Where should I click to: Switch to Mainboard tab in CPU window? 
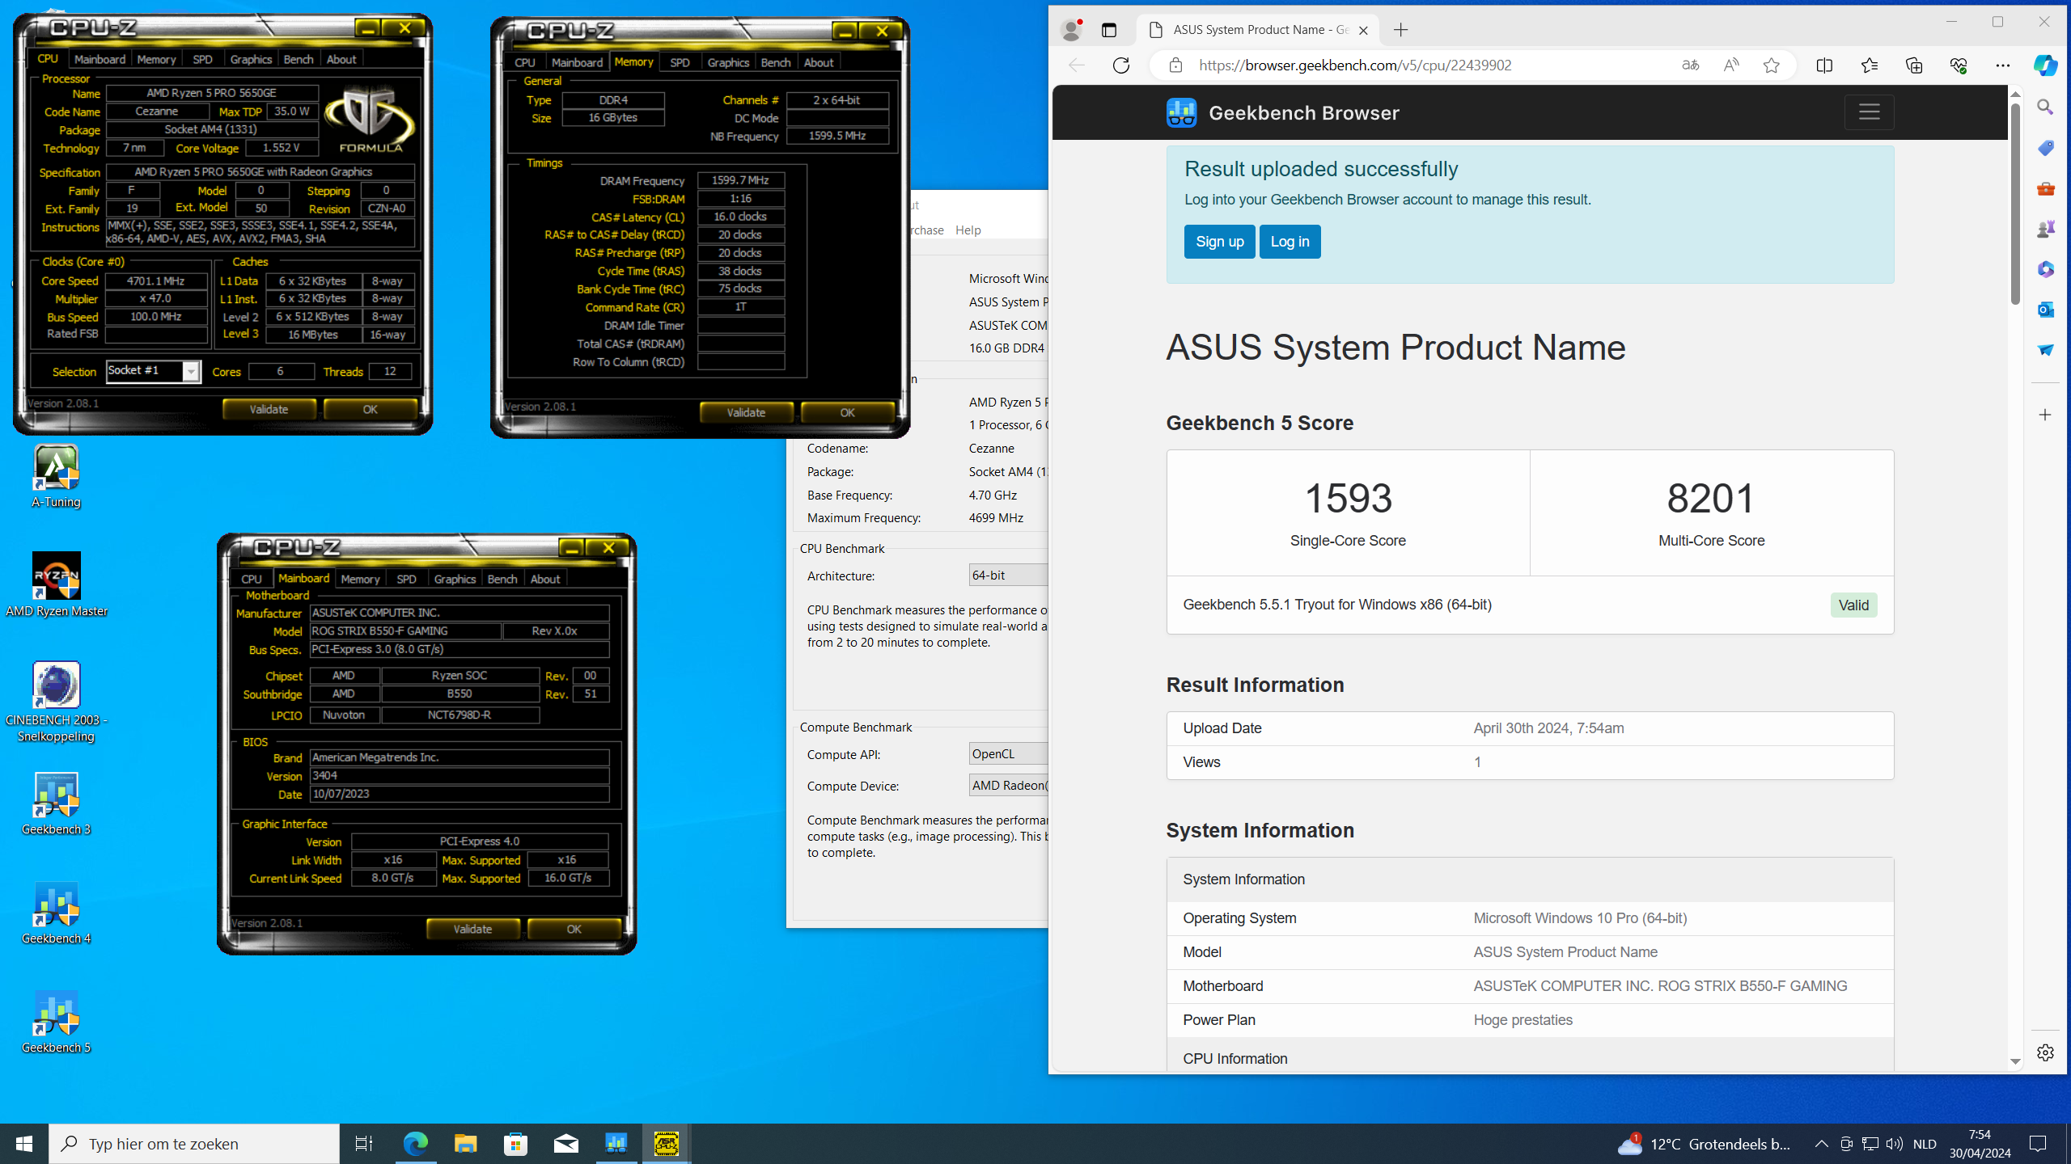pos(100,59)
